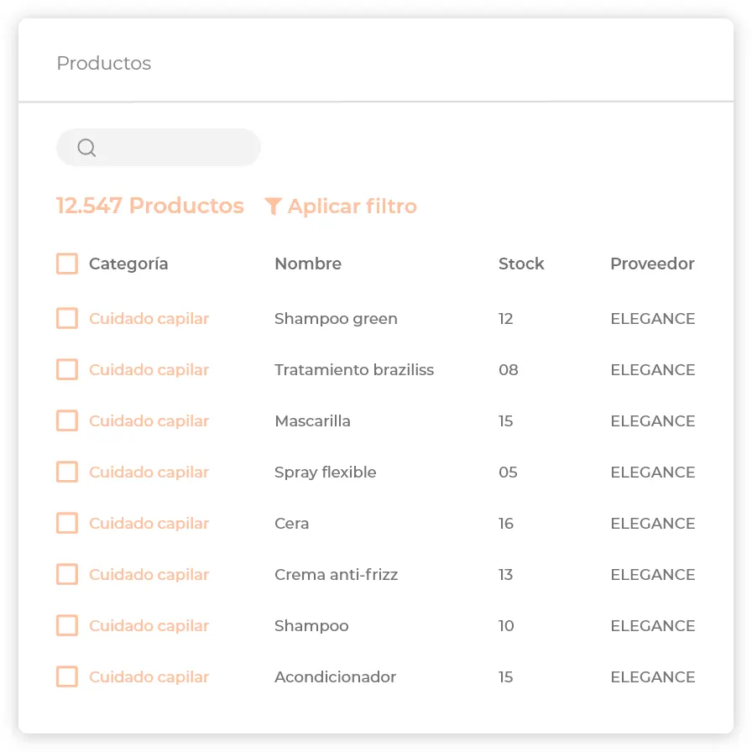The height and width of the screenshot is (752, 752).
Task: Open Cuidado capilar category for Shampoo green
Action: pyautogui.click(x=149, y=319)
